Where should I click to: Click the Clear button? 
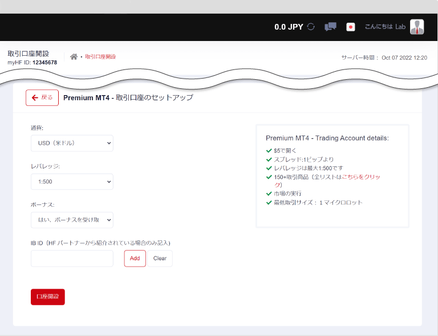pos(160,258)
